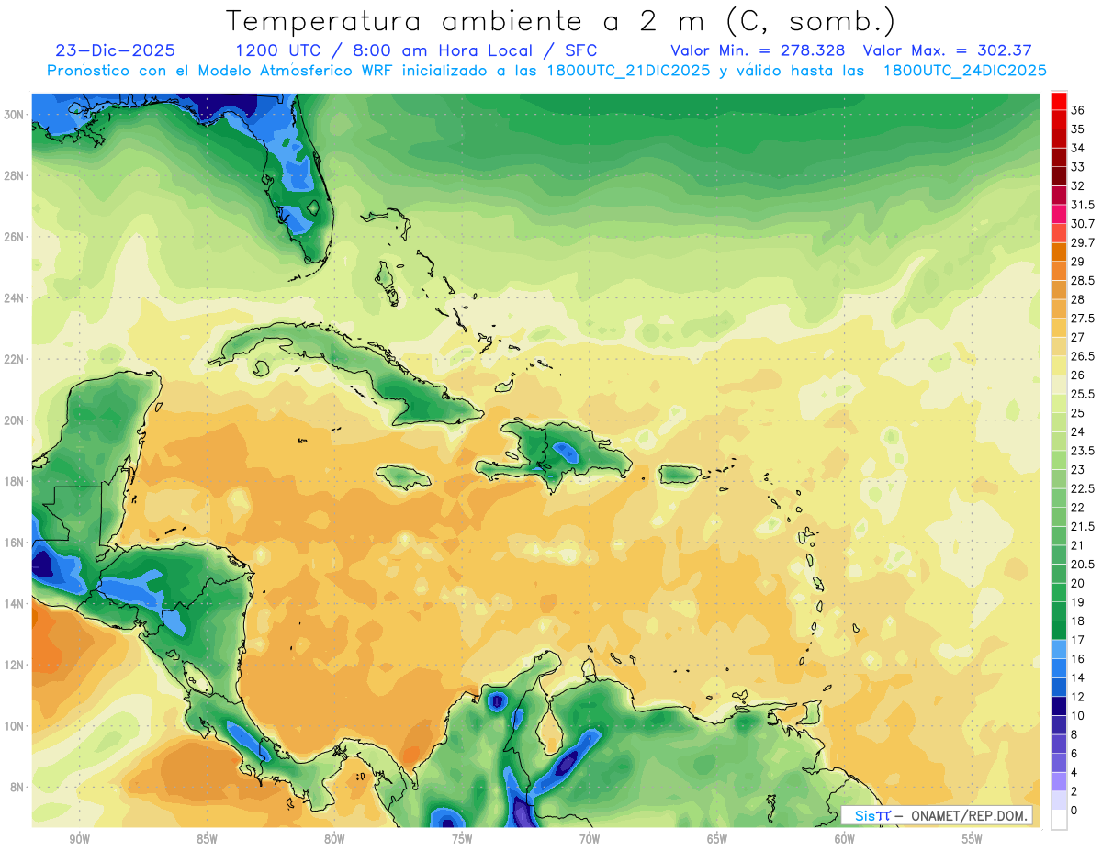Click the '90W' longitude axis label
This screenshot has height=851, width=1102.
click(79, 839)
